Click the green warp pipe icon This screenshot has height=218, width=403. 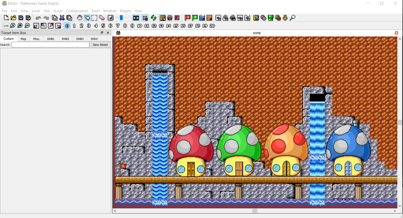click(271, 18)
